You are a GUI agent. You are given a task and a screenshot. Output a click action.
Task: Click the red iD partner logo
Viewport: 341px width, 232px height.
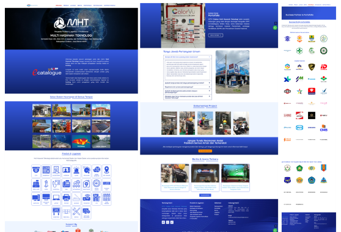[x=324, y=67]
